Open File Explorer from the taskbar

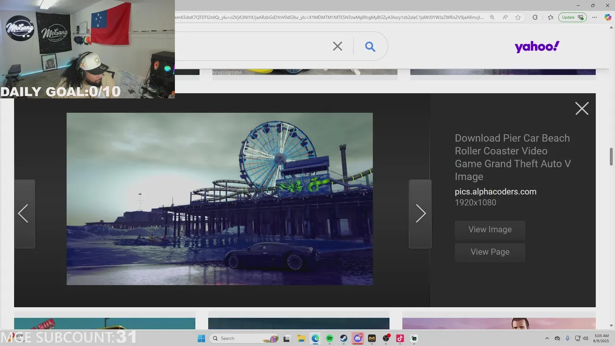(x=301, y=338)
